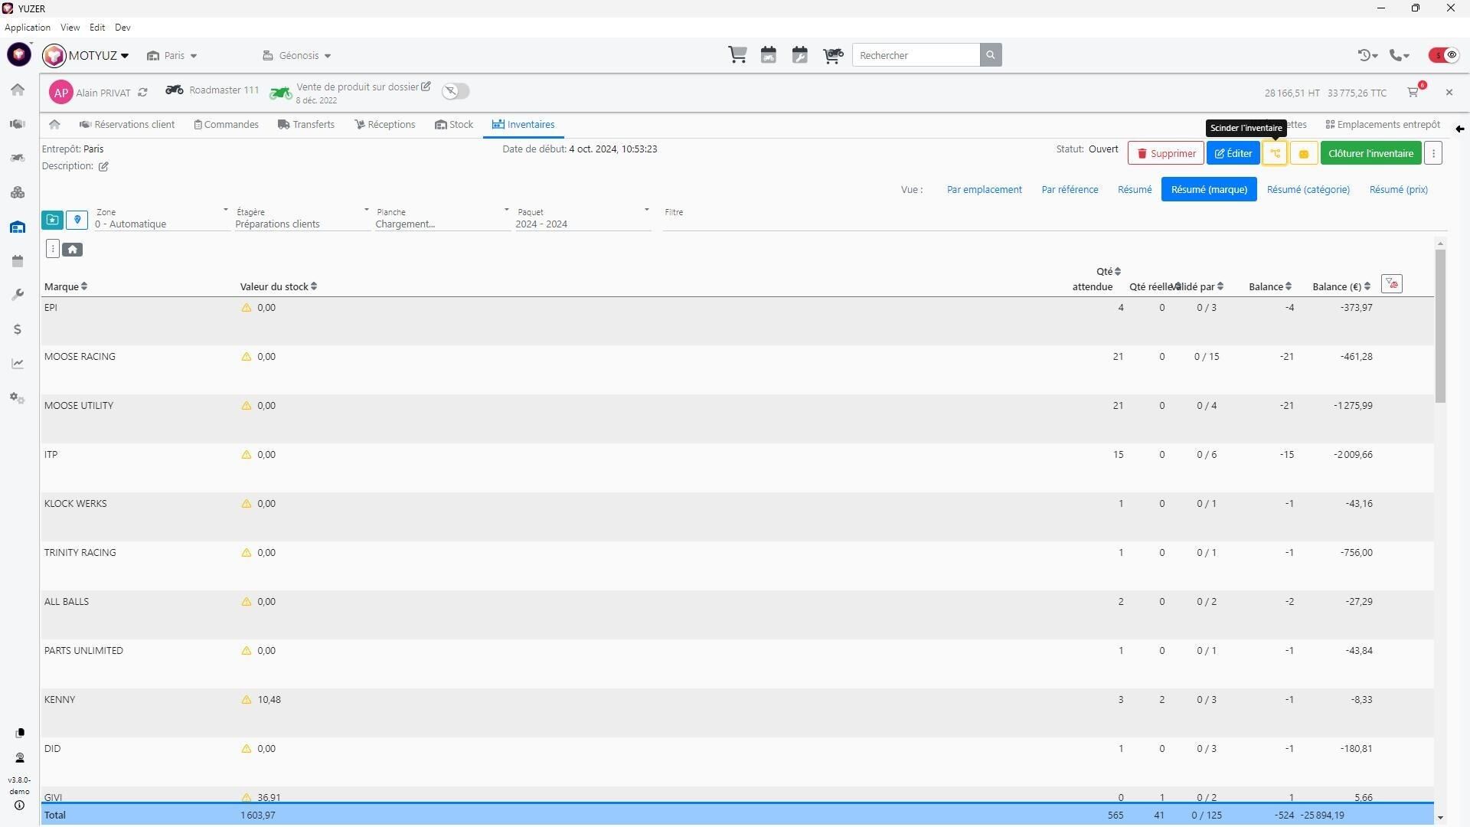Click the Supprimer button

1165,153
